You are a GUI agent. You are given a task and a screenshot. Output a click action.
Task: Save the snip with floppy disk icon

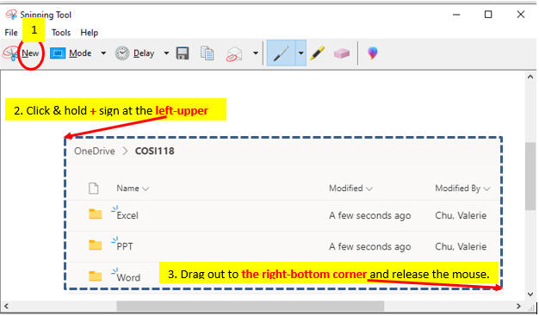coord(183,53)
